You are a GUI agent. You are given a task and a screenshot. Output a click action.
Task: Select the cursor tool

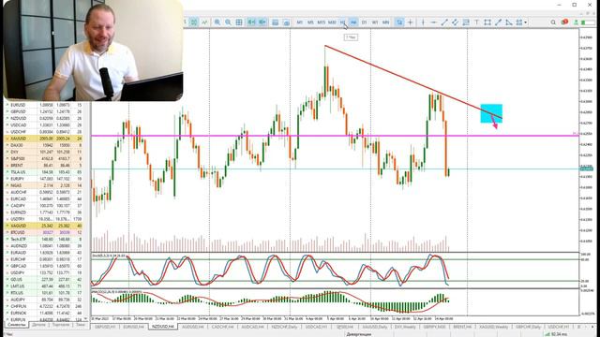(x=399, y=22)
